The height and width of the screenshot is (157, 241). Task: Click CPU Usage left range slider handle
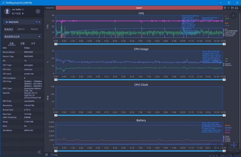point(56,80)
